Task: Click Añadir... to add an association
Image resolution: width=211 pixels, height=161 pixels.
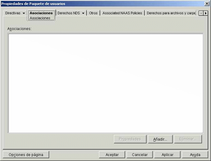Action: point(160,139)
